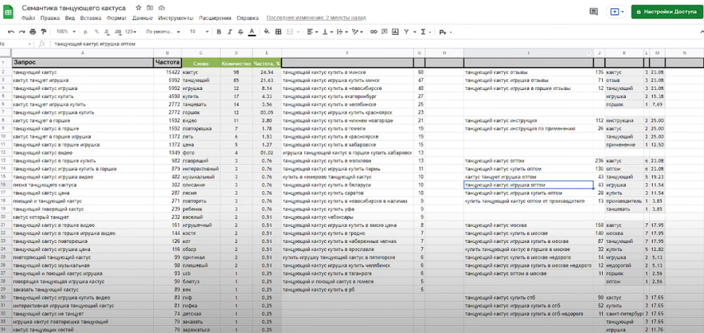Screen dimensions: 704x333
Task: Open the borders tool icon
Action: tap(278, 32)
